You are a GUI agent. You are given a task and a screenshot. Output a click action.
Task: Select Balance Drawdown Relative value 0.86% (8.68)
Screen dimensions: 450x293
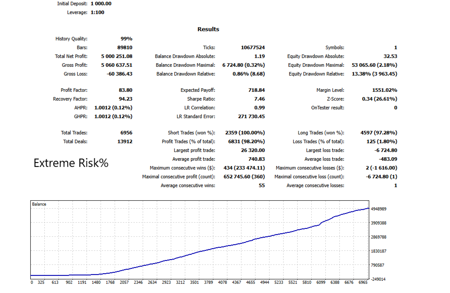(248, 74)
